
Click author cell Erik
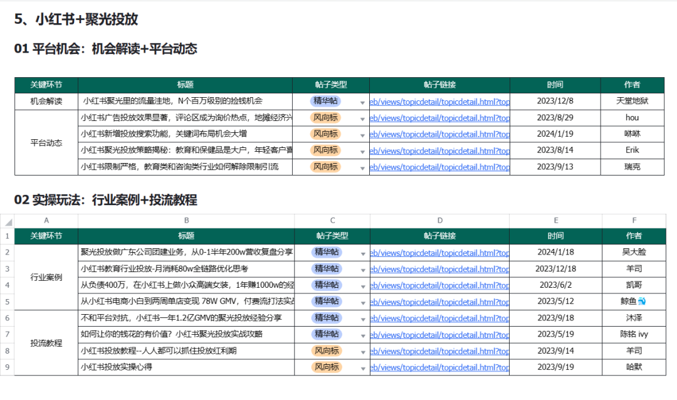click(632, 150)
